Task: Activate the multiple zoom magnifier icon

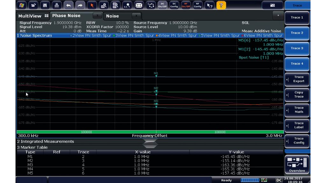Action: 115,5
